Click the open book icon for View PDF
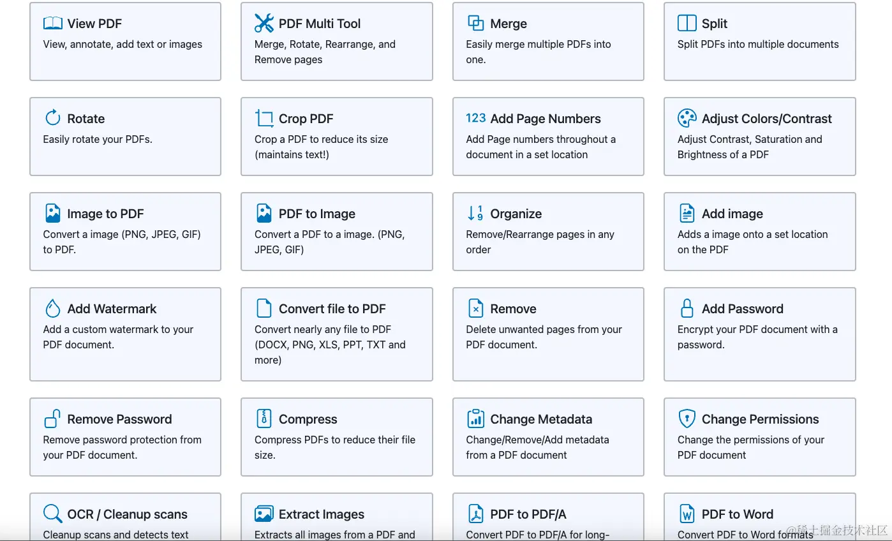This screenshot has height=541, width=892. pos(53,24)
